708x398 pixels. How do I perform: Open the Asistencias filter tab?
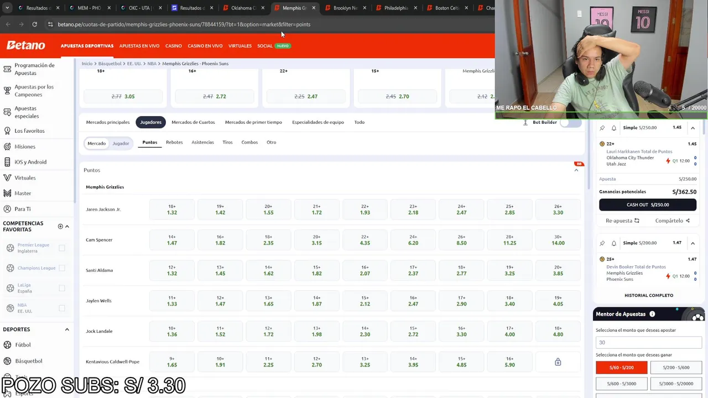[x=202, y=143]
